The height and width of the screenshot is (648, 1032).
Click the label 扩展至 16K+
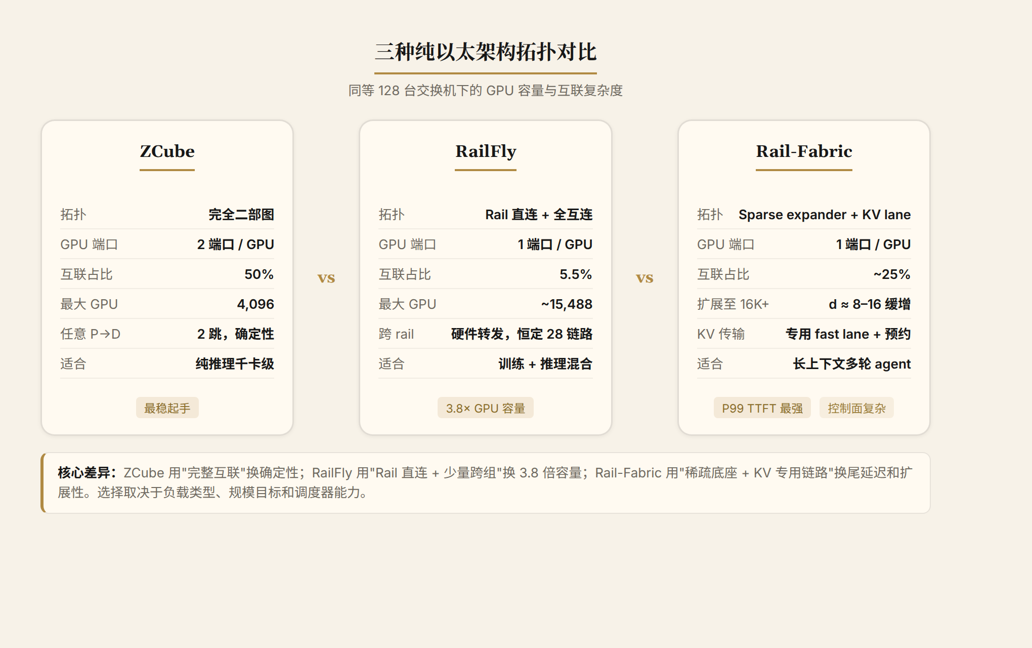coord(733,304)
